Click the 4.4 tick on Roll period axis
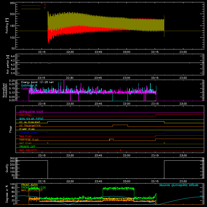This screenshot has height=207, width=207. coord(13,56)
